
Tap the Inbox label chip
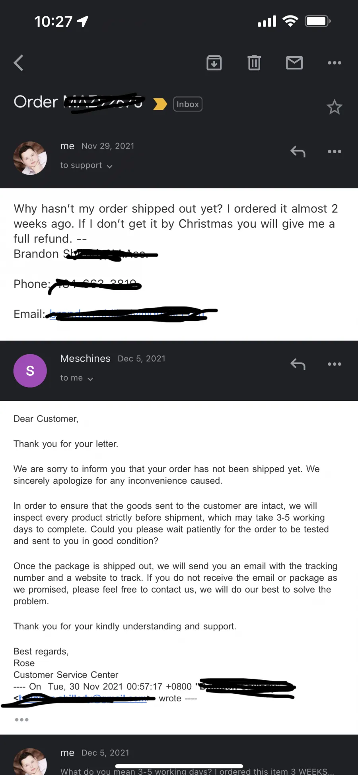click(188, 104)
